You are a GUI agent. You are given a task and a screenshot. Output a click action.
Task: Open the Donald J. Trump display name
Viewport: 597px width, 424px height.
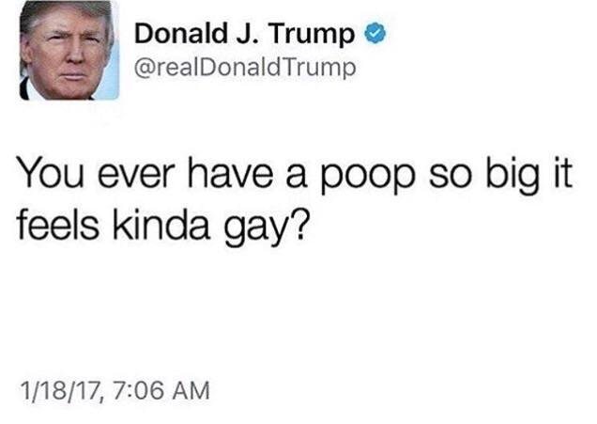pos(244,34)
